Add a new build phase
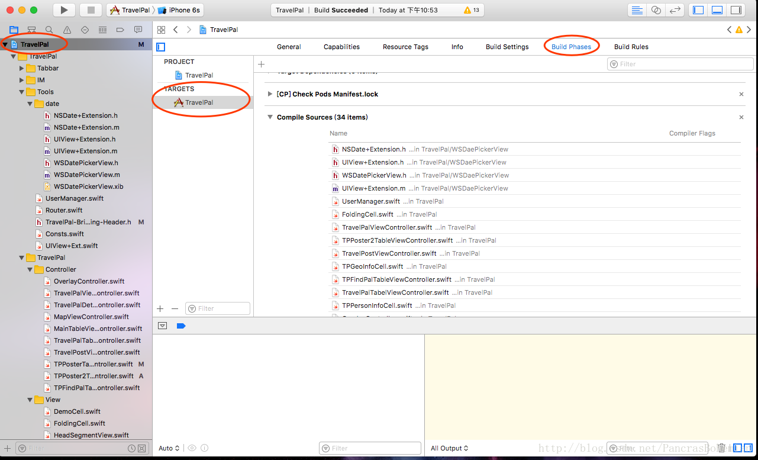The height and width of the screenshot is (460, 758). coord(261,64)
